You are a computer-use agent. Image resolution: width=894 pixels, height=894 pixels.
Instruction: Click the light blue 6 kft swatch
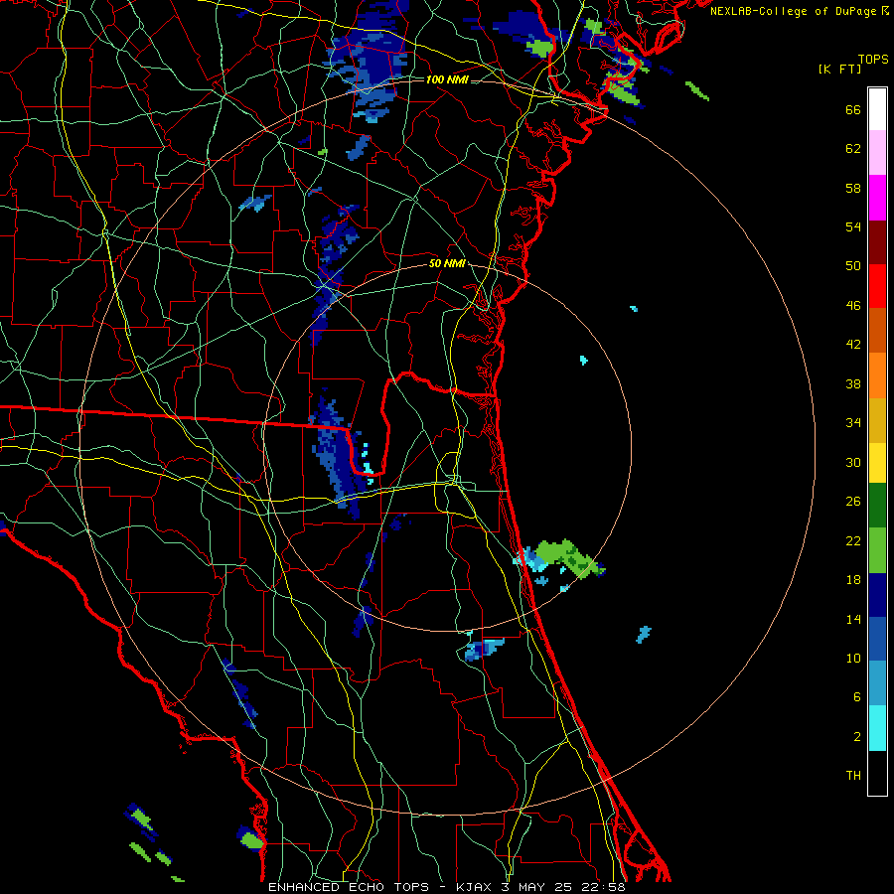tap(877, 683)
